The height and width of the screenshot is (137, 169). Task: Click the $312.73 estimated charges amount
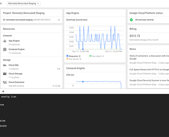click(135, 36)
